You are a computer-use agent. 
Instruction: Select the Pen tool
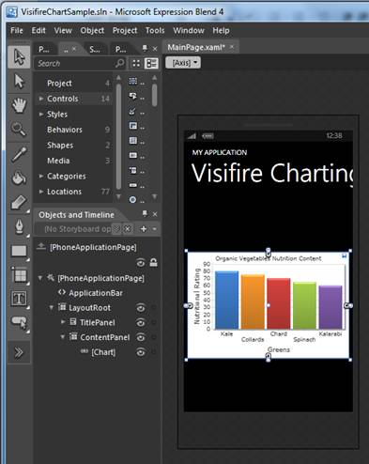[x=19, y=226]
